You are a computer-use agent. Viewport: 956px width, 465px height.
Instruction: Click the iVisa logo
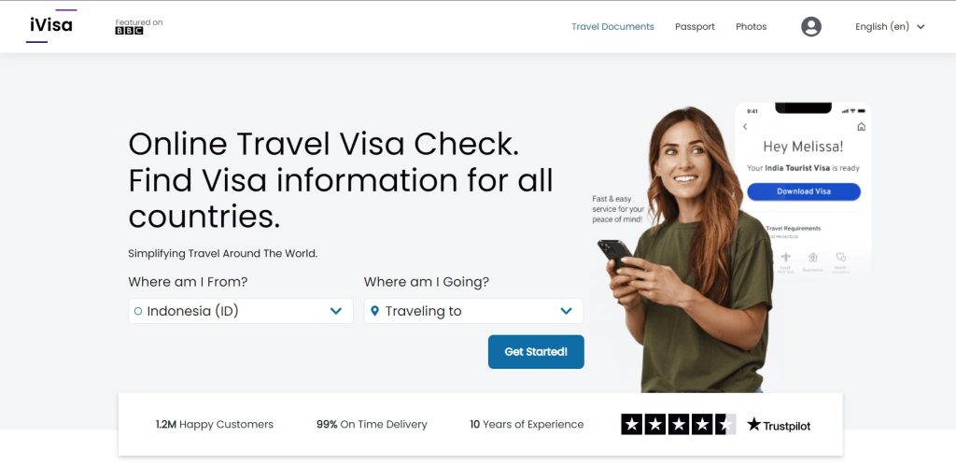pos(51,26)
